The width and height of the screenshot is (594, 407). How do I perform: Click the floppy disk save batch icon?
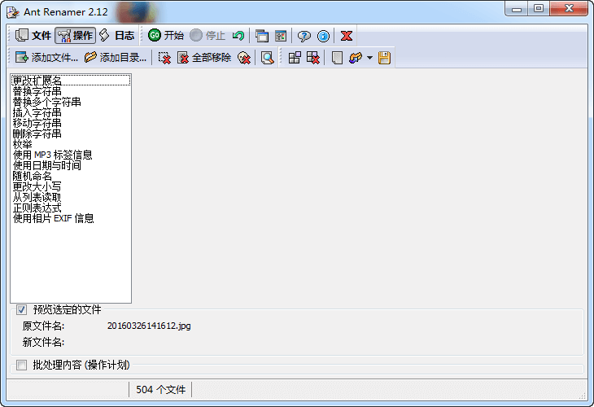click(x=384, y=58)
